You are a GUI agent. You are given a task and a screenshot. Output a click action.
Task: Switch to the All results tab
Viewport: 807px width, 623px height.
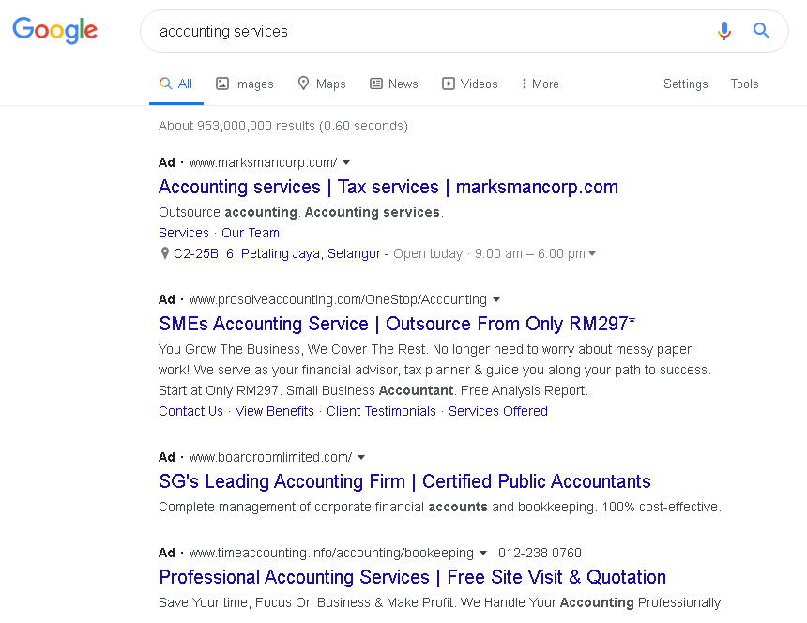pos(176,84)
